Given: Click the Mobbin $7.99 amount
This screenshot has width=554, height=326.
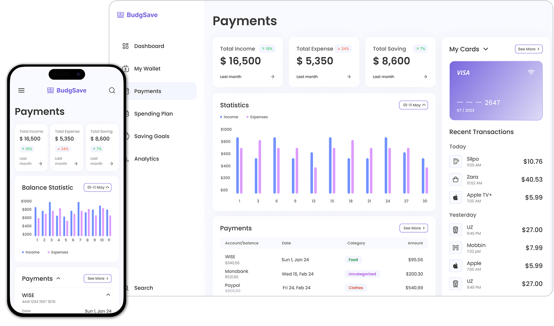Looking at the screenshot, I should 534,248.
